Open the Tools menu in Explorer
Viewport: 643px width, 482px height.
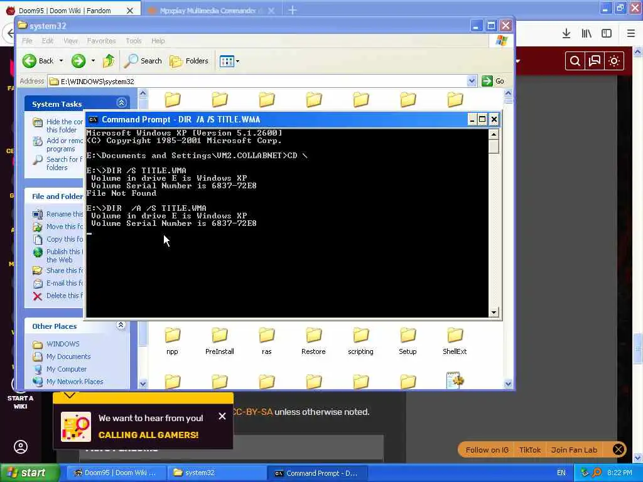pyautogui.click(x=133, y=41)
